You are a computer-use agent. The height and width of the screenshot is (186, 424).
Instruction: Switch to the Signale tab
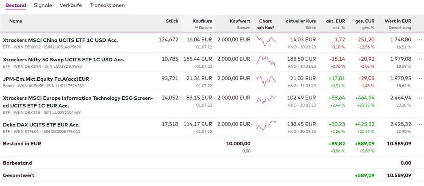tap(43, 5)
